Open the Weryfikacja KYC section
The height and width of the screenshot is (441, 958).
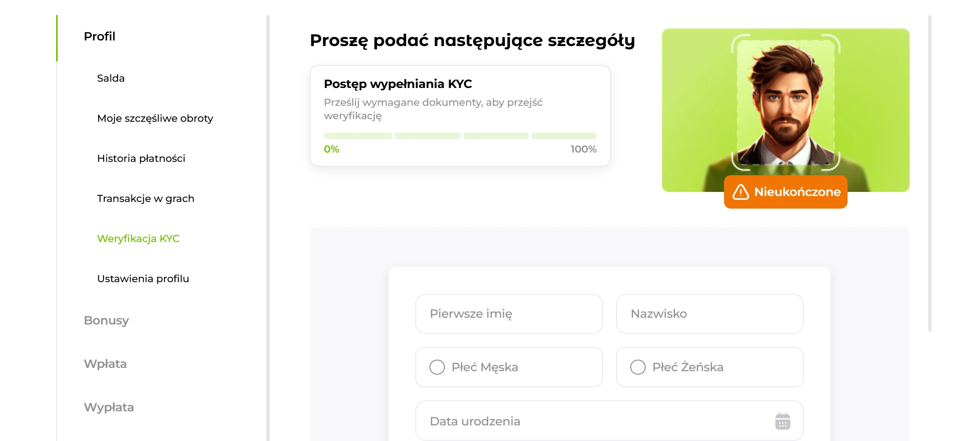coord(138,239)
